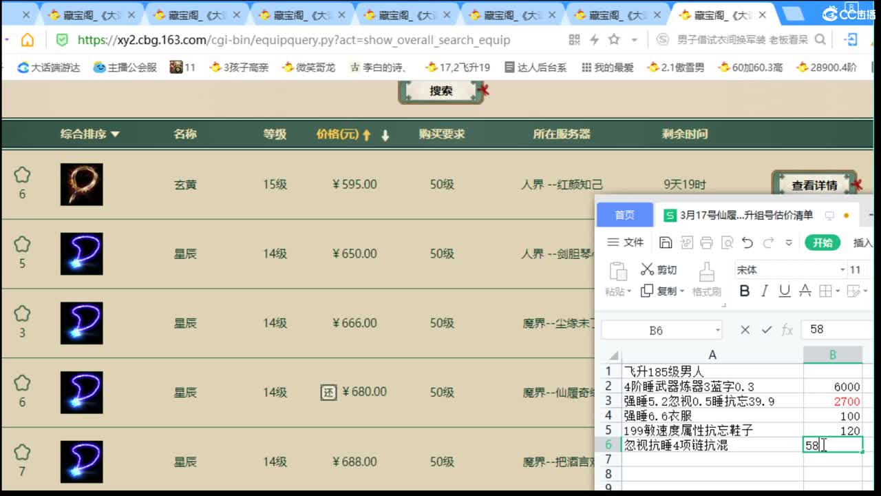Select the Save icon in WPS toolbar
This screenshot has width=881, height=496.
pos(665,241)
